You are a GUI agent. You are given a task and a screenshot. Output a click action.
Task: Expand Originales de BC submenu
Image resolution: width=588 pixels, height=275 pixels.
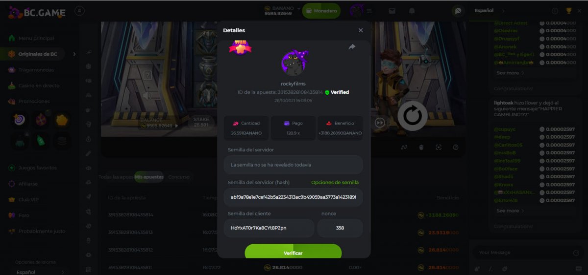74,54
